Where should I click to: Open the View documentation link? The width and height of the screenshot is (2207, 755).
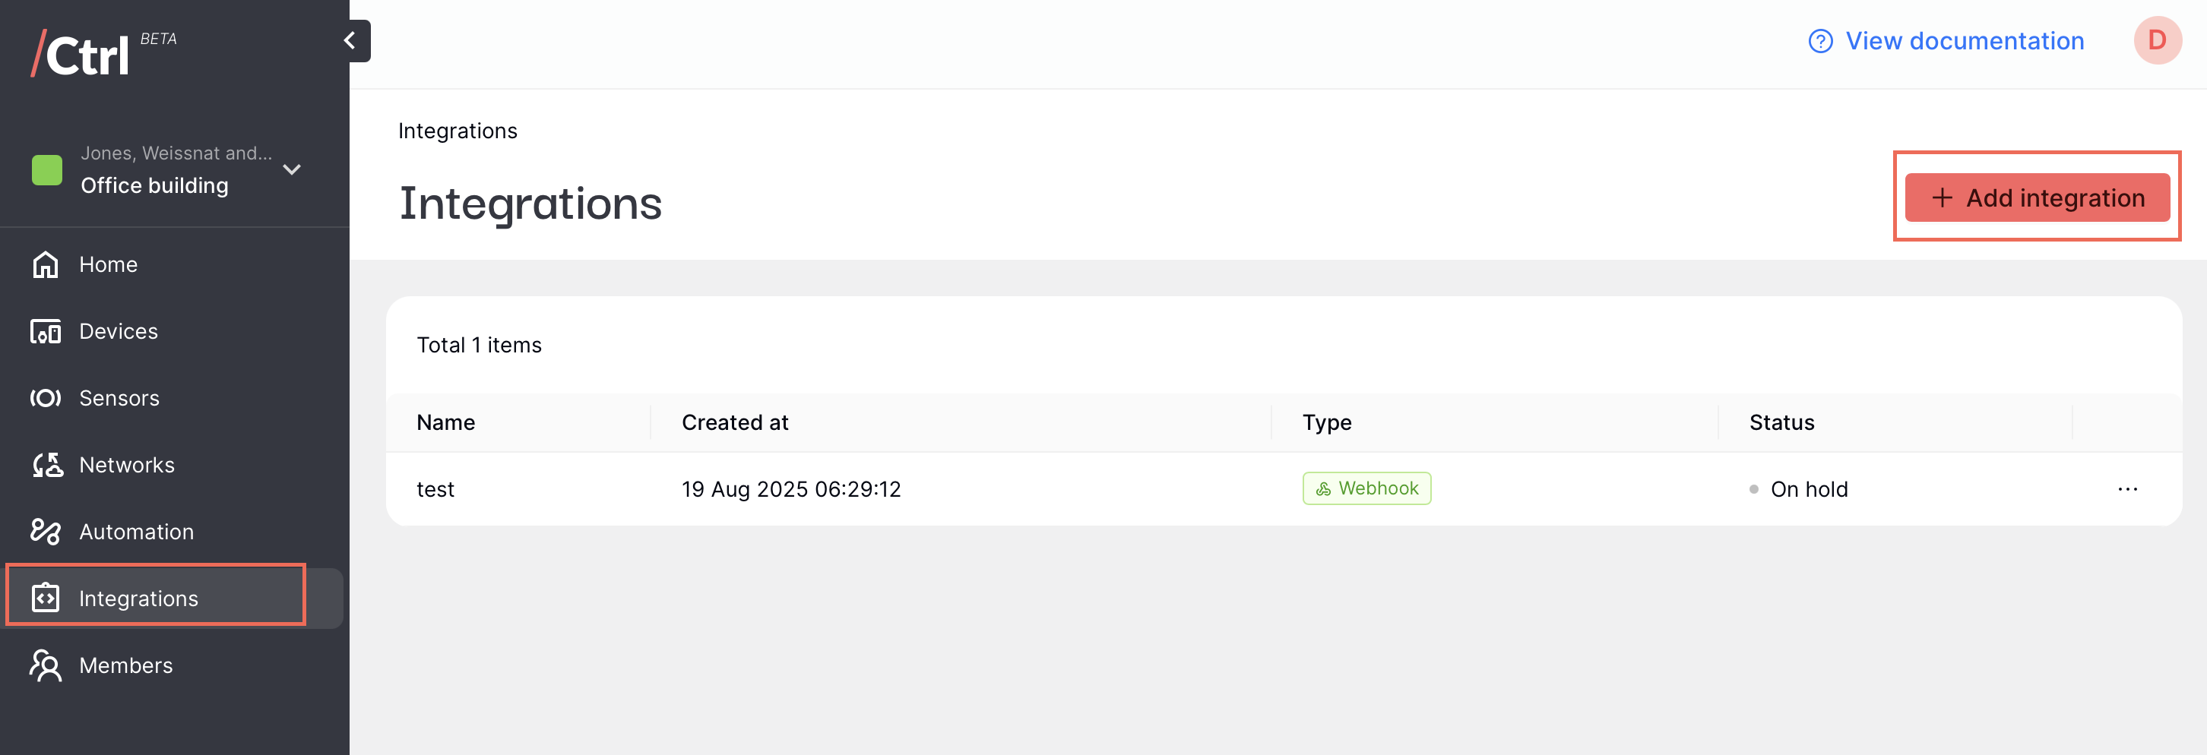1964,41
